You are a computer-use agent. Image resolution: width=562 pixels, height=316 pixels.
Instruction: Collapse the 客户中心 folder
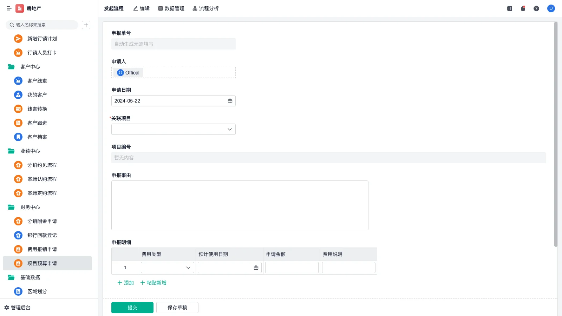coord(11,67)
